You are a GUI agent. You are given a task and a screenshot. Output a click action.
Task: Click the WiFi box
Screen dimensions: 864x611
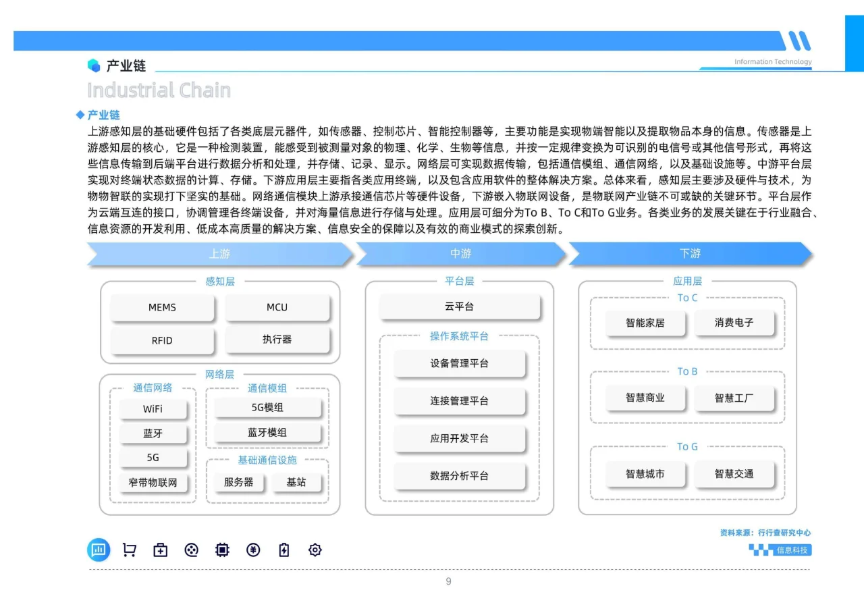pyautogui.click(x=153, y=409)
